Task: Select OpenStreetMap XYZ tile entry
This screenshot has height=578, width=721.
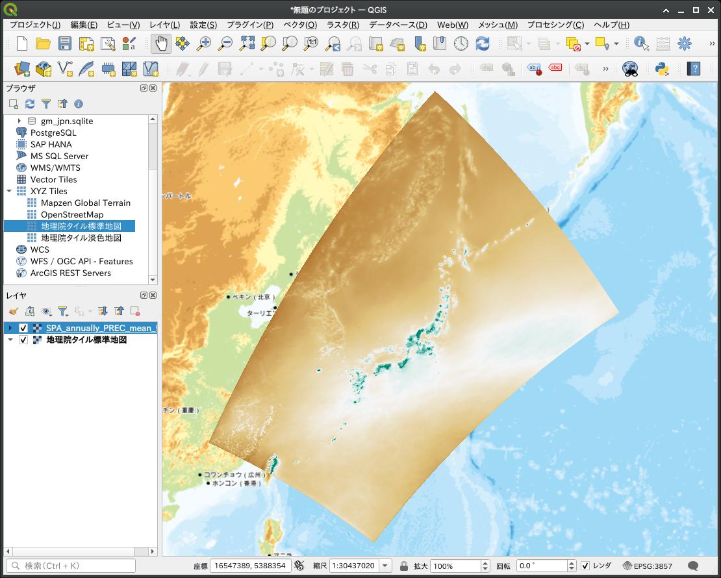Action: [x=72, y=214]
